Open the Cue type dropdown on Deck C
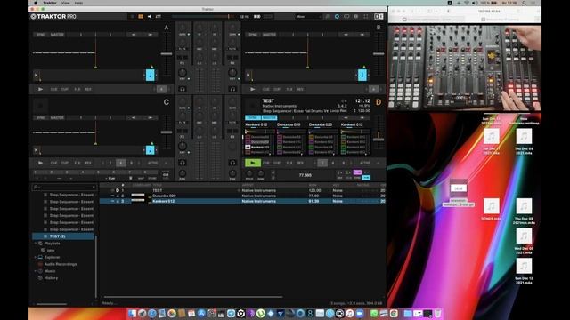 110,178
